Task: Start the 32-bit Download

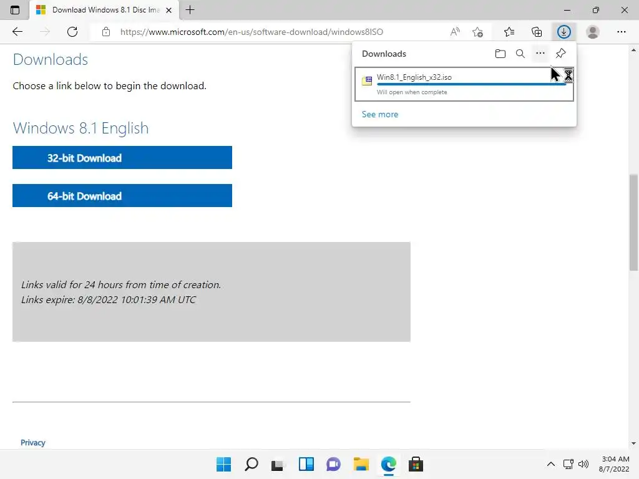Action: pos(122,158)
